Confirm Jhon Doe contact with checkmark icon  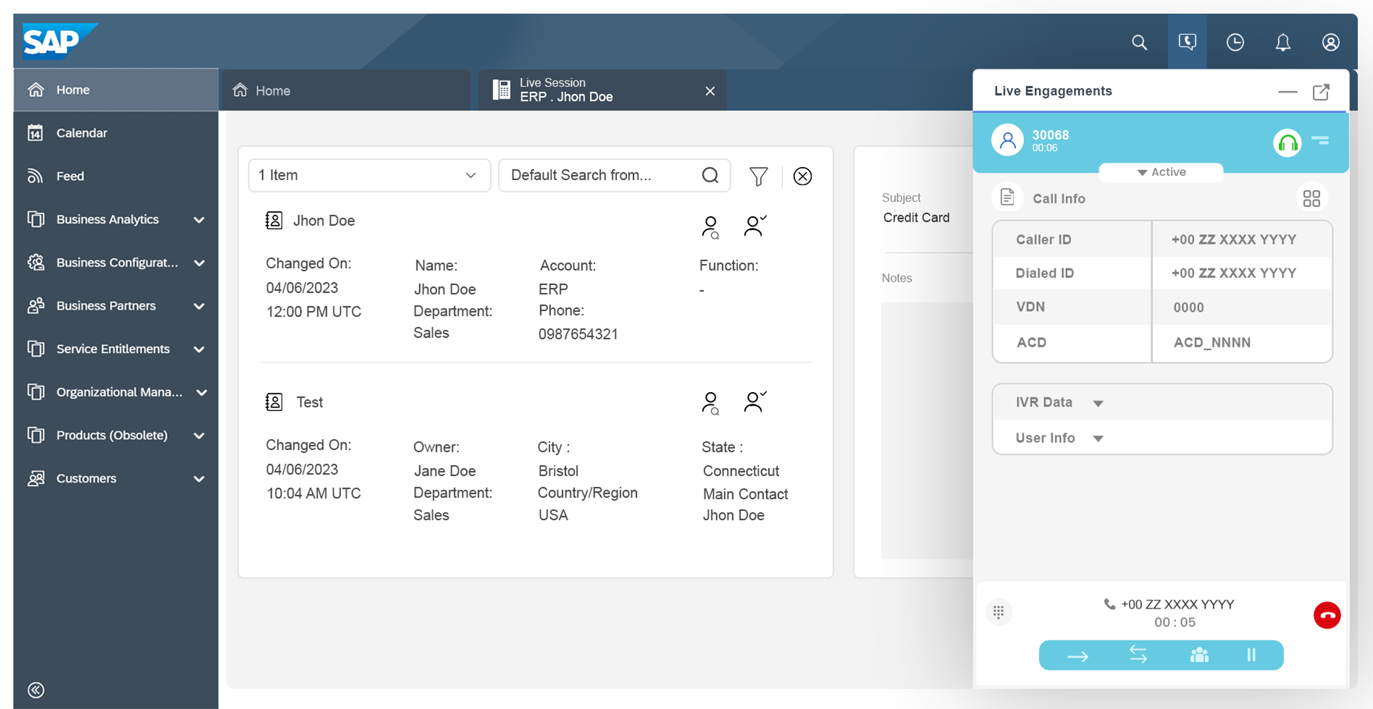[755, 226]
